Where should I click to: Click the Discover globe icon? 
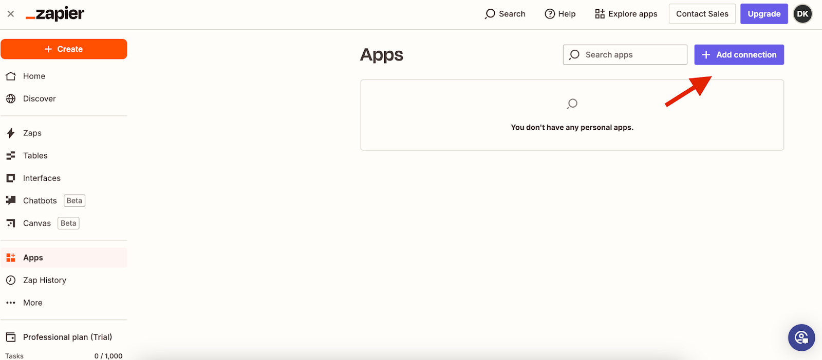pos(11,99)
